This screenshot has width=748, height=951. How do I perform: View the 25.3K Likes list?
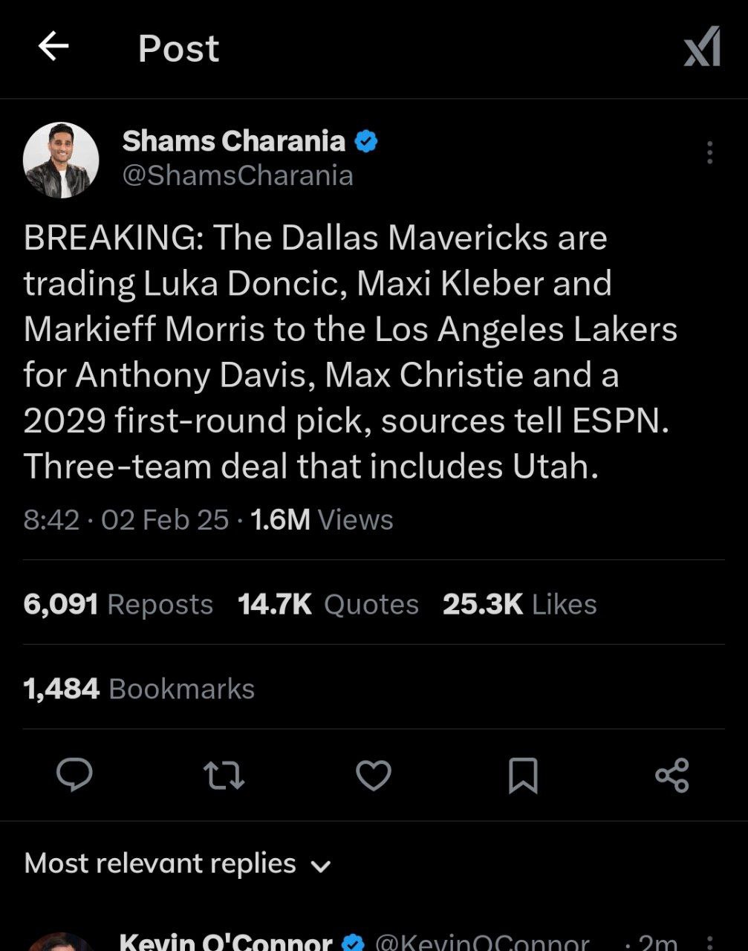[519, 604]
